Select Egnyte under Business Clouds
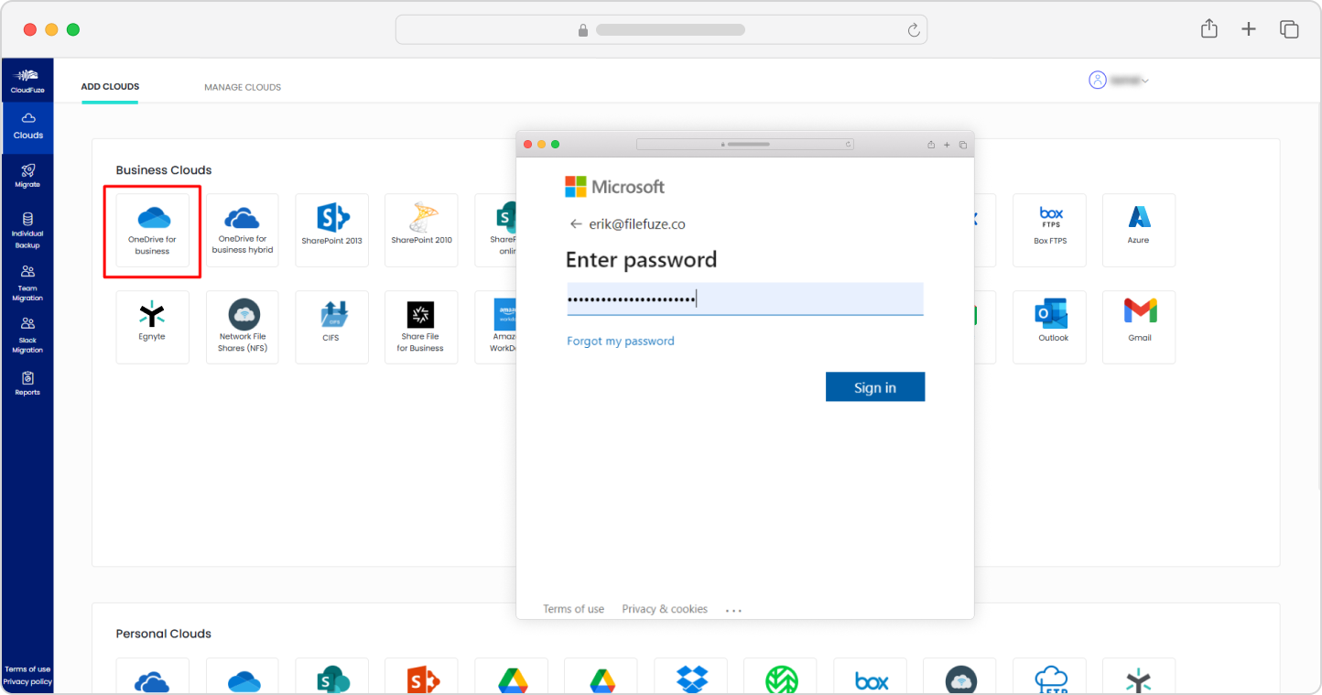Image resolution: width=1322 pixels, height=695 pixels. pos(152,327)
